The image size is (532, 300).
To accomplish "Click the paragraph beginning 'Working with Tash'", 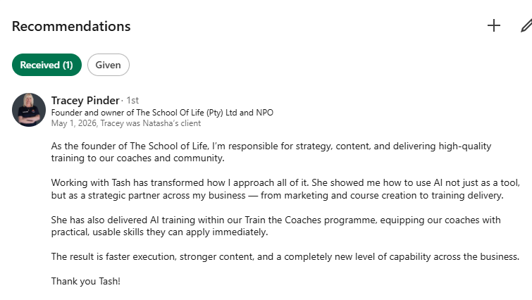I will click(285, 189).
